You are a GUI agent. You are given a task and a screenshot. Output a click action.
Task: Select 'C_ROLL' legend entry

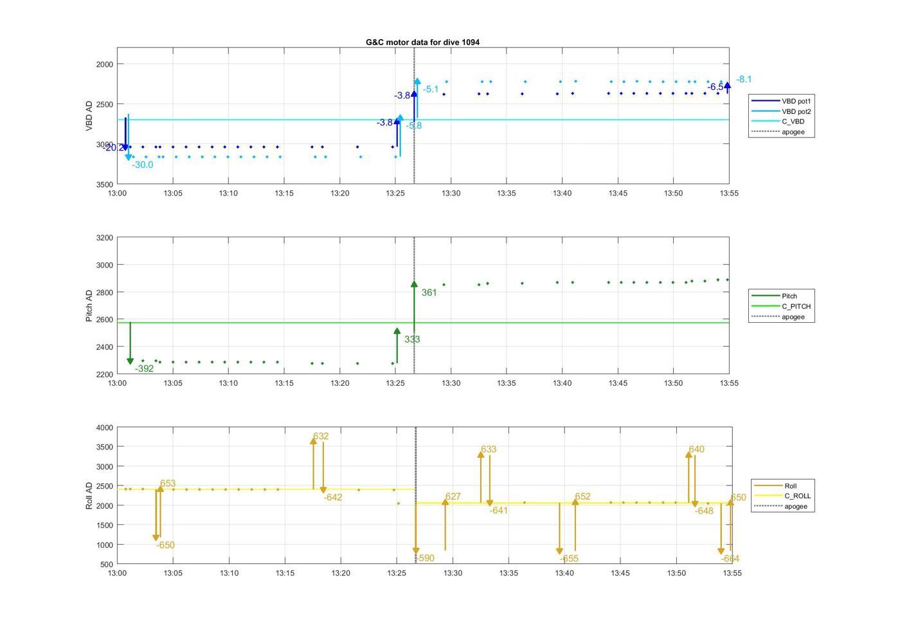[783, 496]
